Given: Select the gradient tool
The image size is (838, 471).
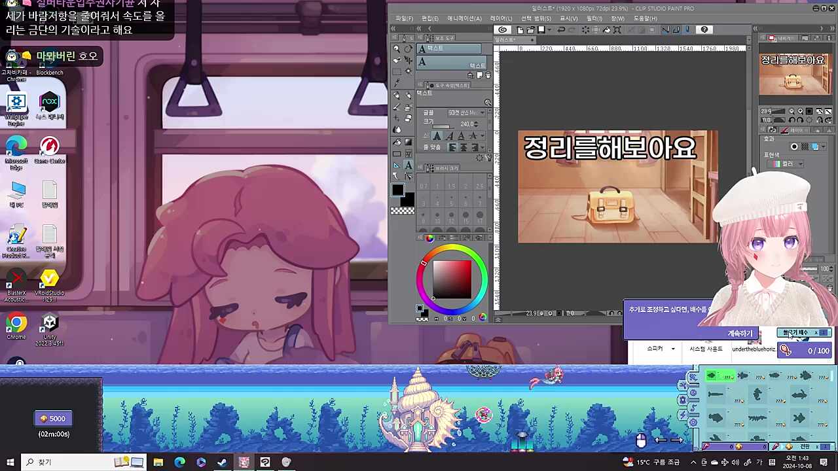Looking at the screenshot, I should 409,141.
